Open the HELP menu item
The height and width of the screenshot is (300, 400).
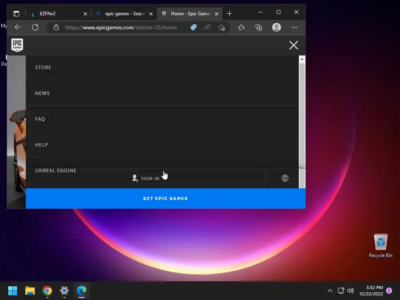pyautogui.click(x=162, y=145)
